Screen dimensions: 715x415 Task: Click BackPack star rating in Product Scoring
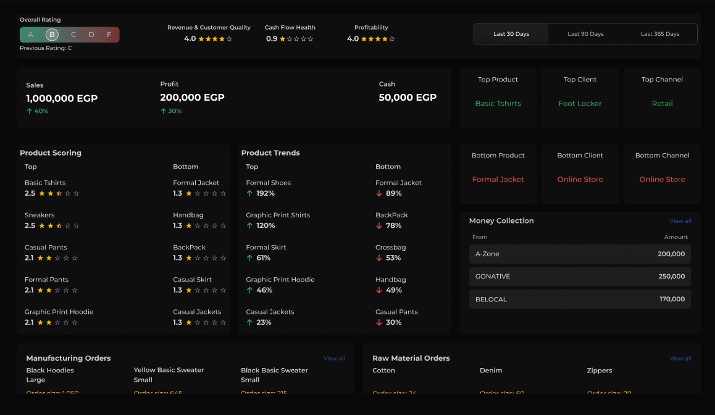pyautogui.click(x=206, y=258)
